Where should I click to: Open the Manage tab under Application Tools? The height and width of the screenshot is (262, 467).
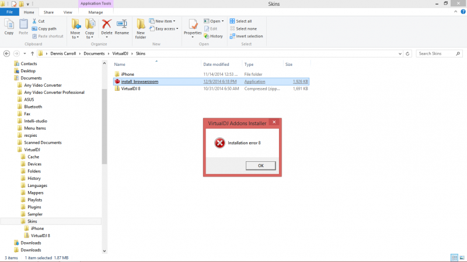[x=96, y=12]
